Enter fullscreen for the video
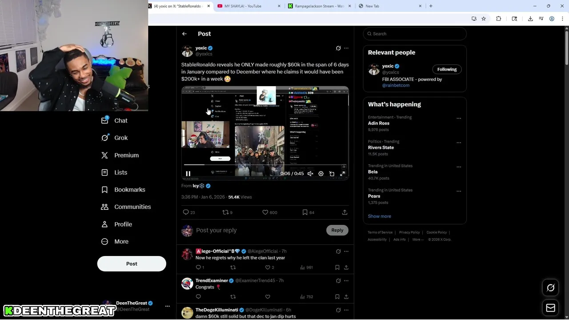This screenshot has height=320, width=569. 342,174
